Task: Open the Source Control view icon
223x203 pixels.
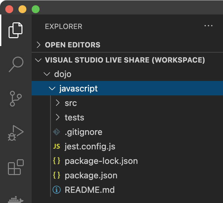Action: click(x=16, y=99)
